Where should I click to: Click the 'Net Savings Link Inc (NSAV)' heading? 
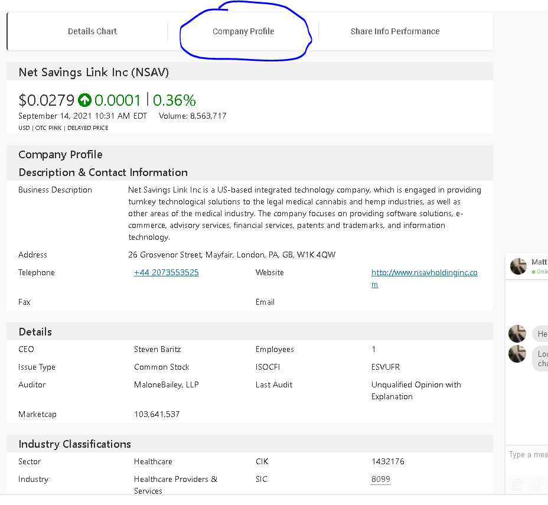point(94,72)
